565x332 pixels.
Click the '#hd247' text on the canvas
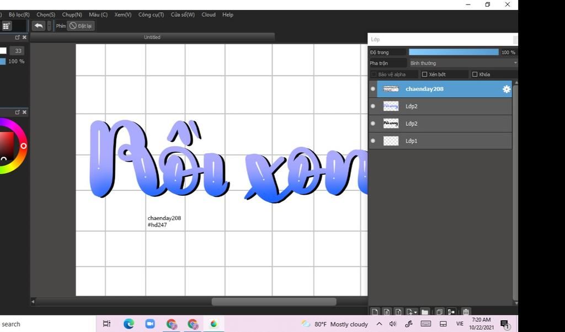[157, 224]
